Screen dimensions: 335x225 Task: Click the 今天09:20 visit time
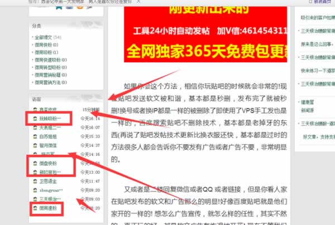point(90,190)
